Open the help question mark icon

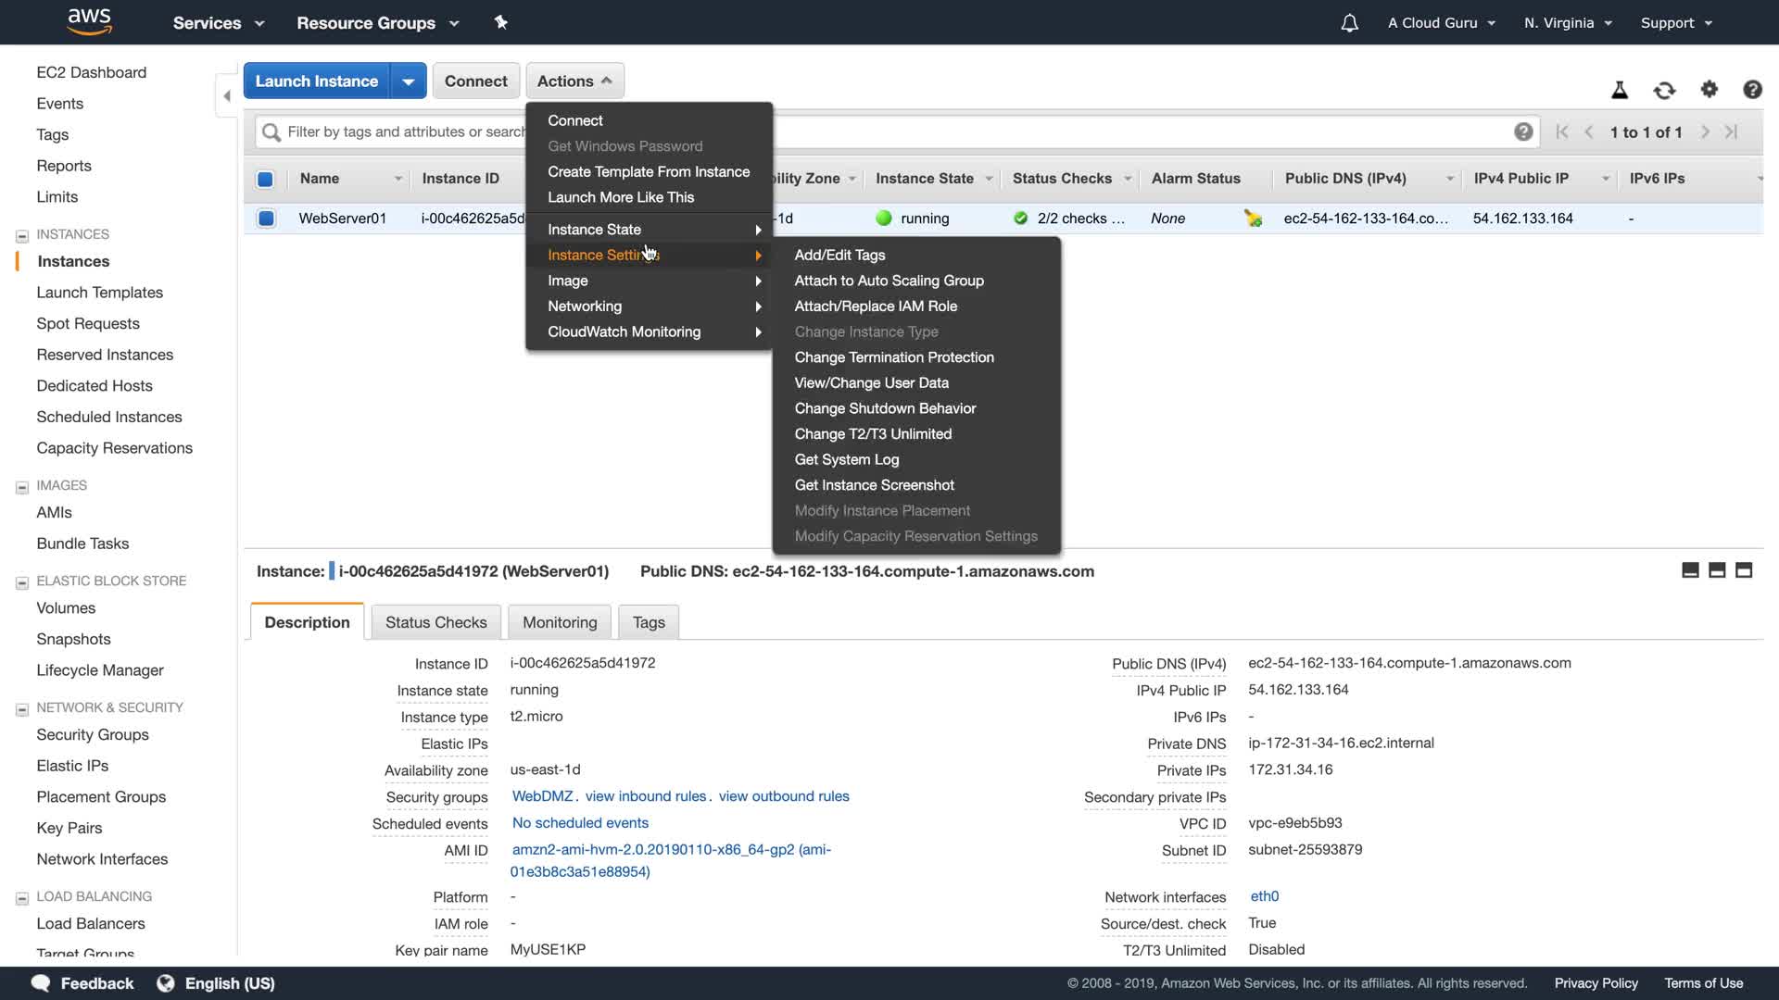tap(1751, 89)
